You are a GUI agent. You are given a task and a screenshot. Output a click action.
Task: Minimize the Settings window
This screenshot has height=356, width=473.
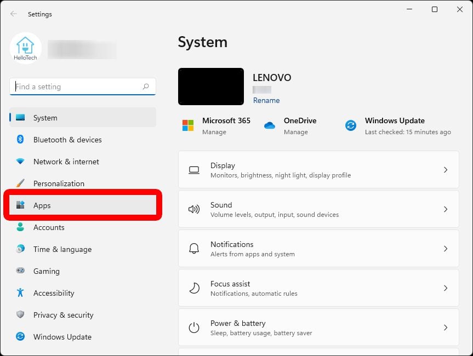(409, 9)
